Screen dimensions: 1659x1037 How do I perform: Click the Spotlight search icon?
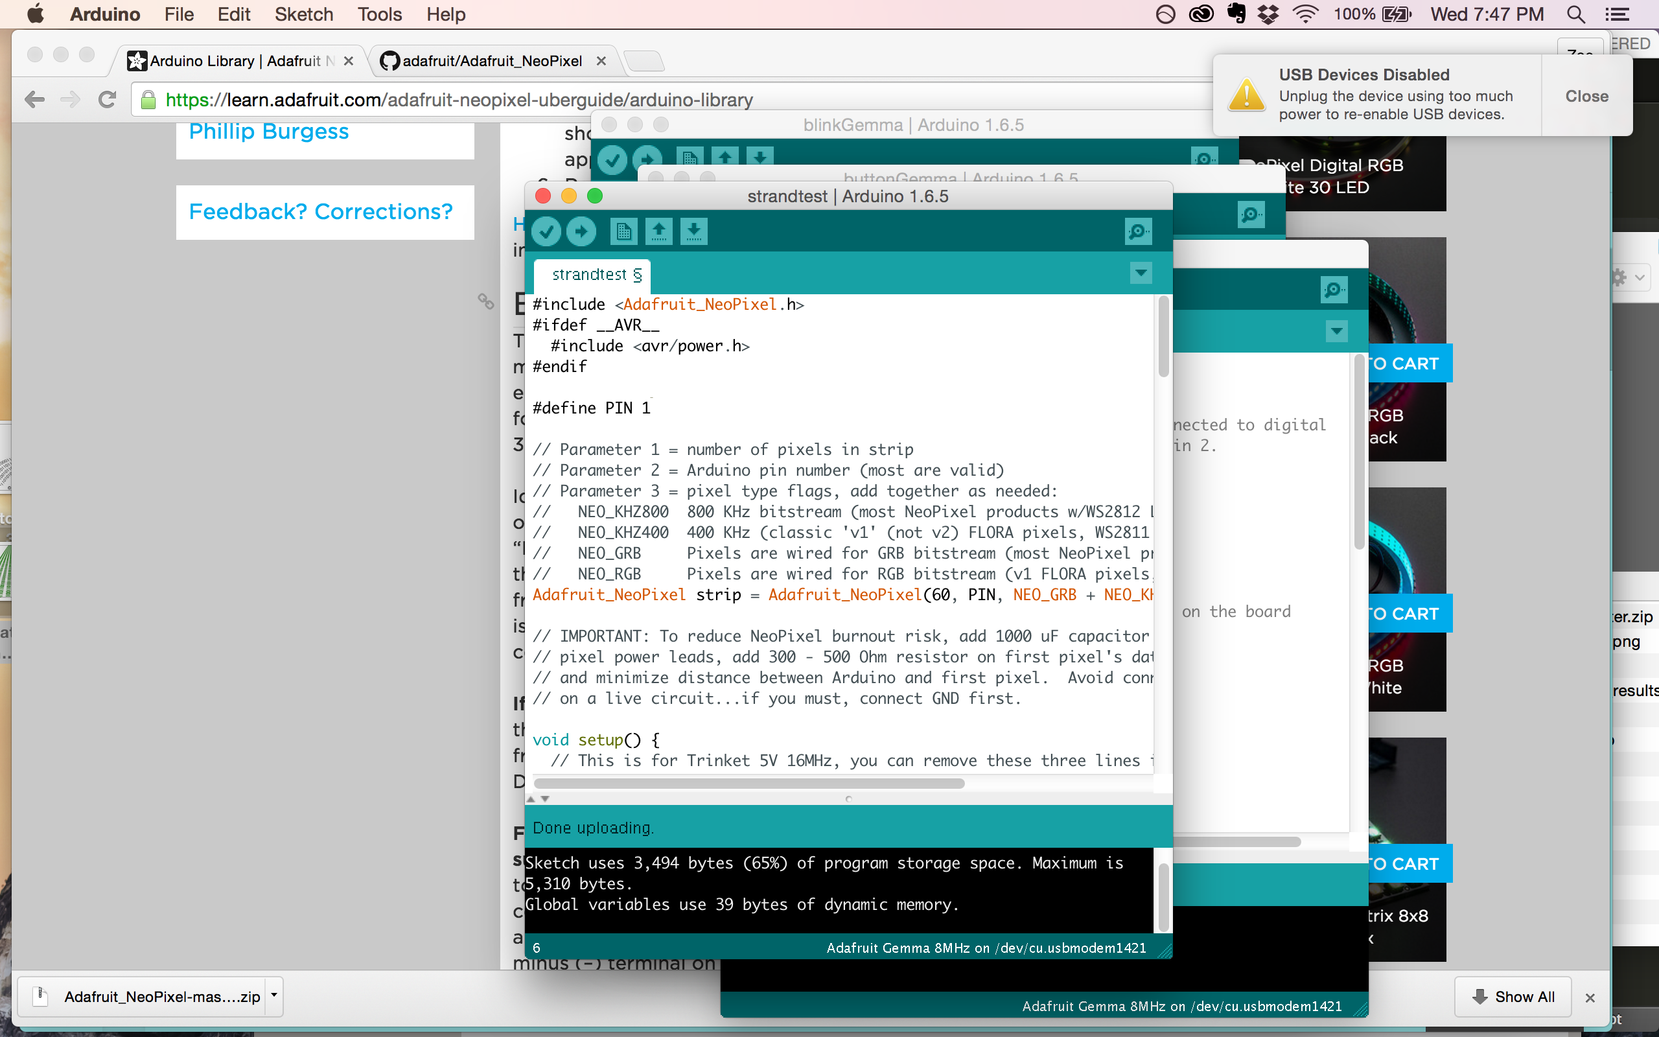(x=1575, y=14)
